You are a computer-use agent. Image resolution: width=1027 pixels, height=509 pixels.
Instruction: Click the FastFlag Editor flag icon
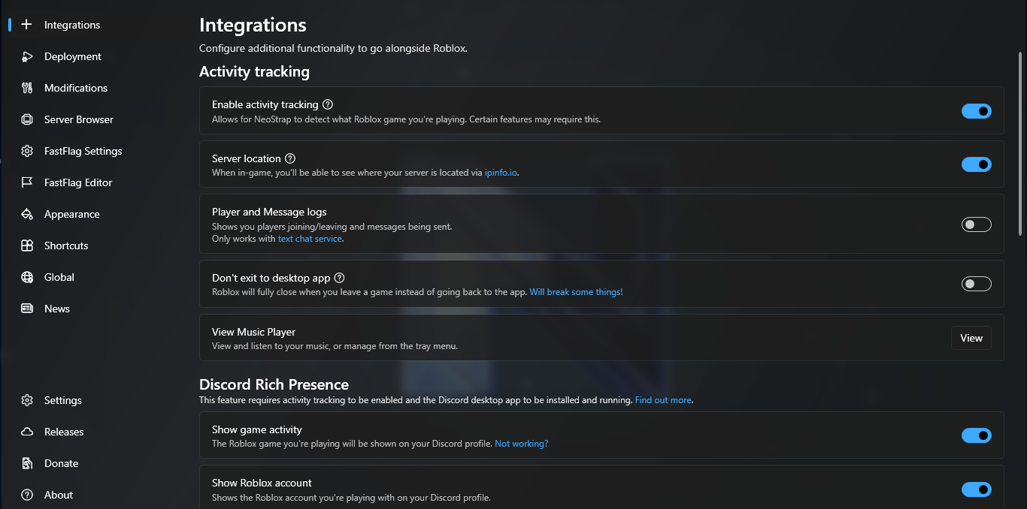click(x=27, y=182)
